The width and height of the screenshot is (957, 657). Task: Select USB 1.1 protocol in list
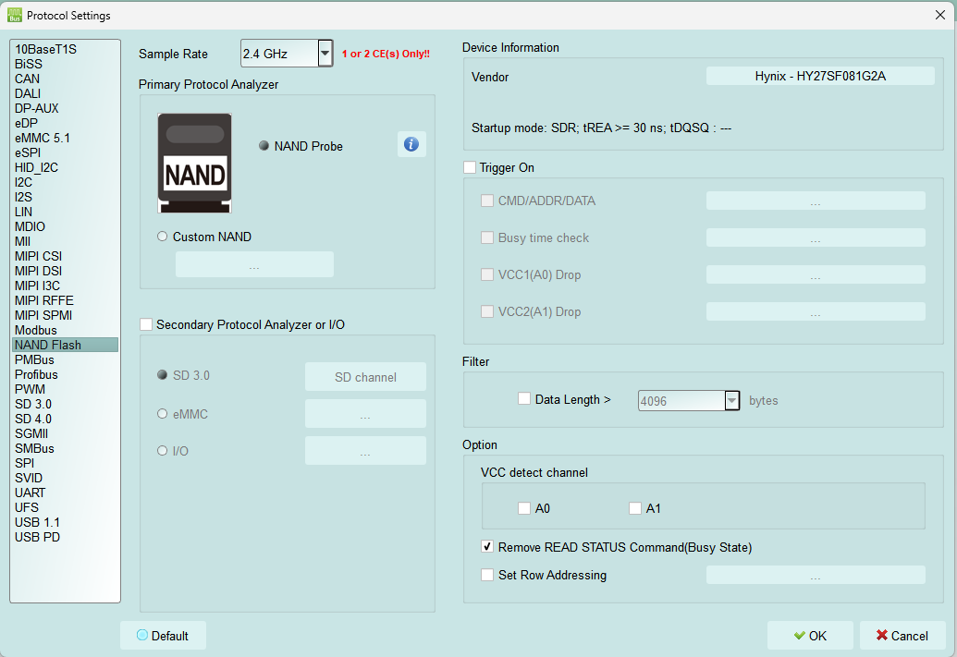pos(66,522)
